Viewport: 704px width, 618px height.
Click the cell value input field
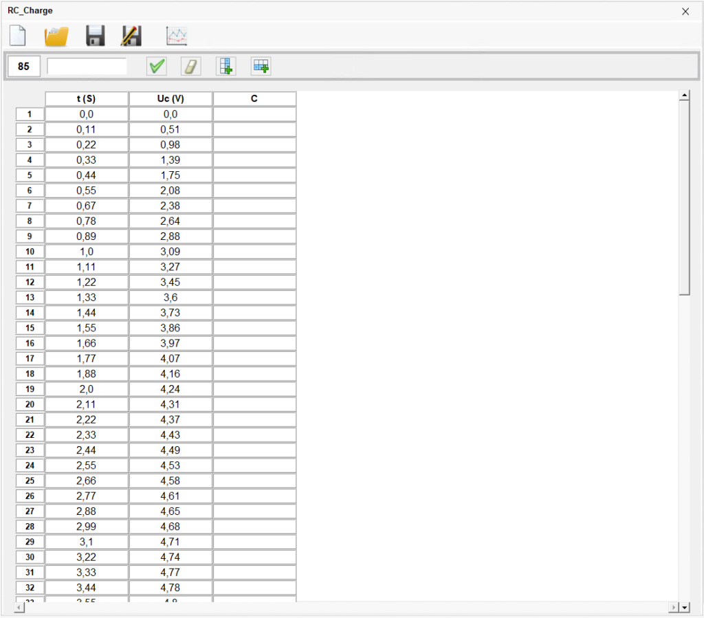click(x=87, y=66)
